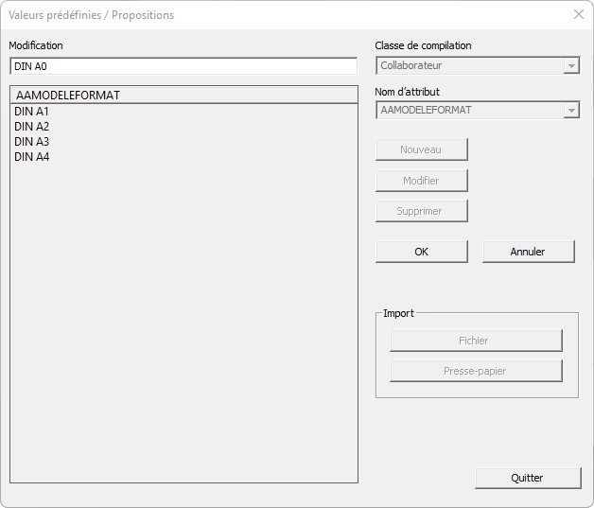Click the Modification text field containing DIN A0
Image resolution: width=594 pixels, height=508 pixels.
(x=183, y=66)
